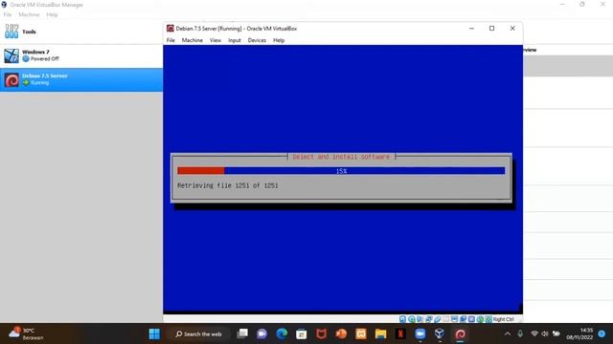Click the CPU features status icon
The image size is (613, 344).
click(471, 319)
